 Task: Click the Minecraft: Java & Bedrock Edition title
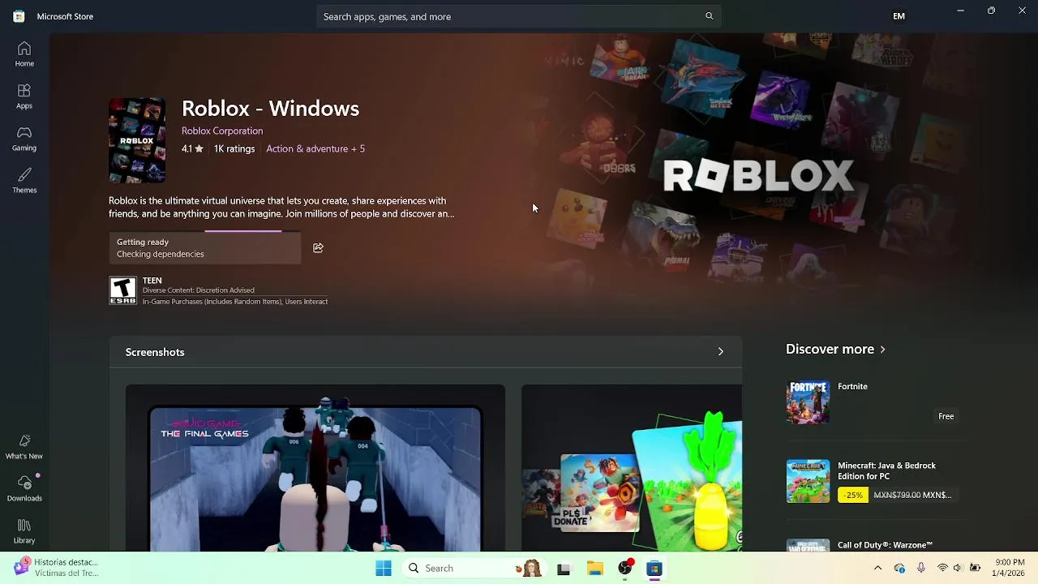pos(886,471)
